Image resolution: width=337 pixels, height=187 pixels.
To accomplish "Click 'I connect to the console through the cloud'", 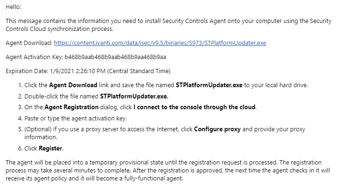I will (x=194, y=107).
